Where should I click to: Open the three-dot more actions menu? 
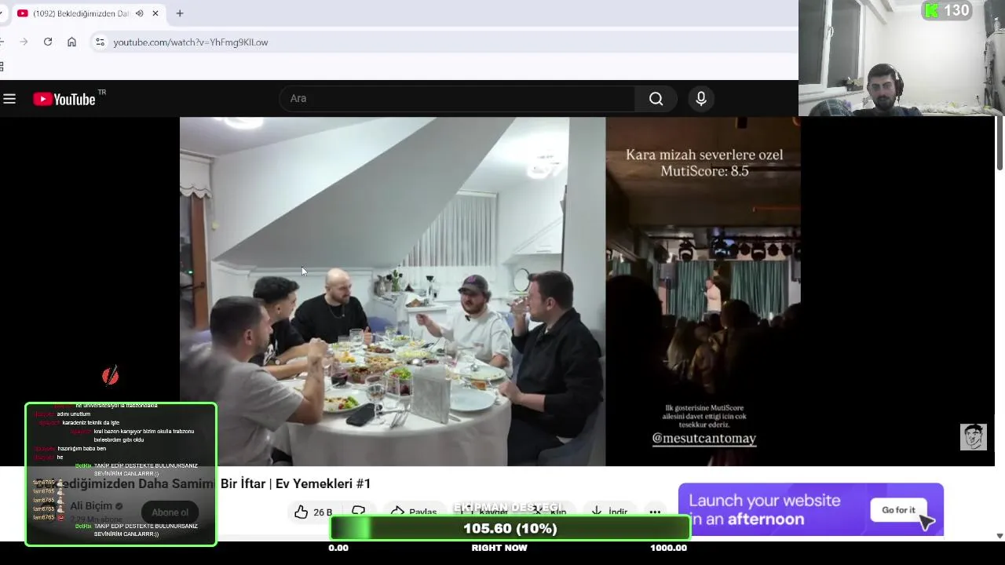pyautogui.click(x=655, y=512)
